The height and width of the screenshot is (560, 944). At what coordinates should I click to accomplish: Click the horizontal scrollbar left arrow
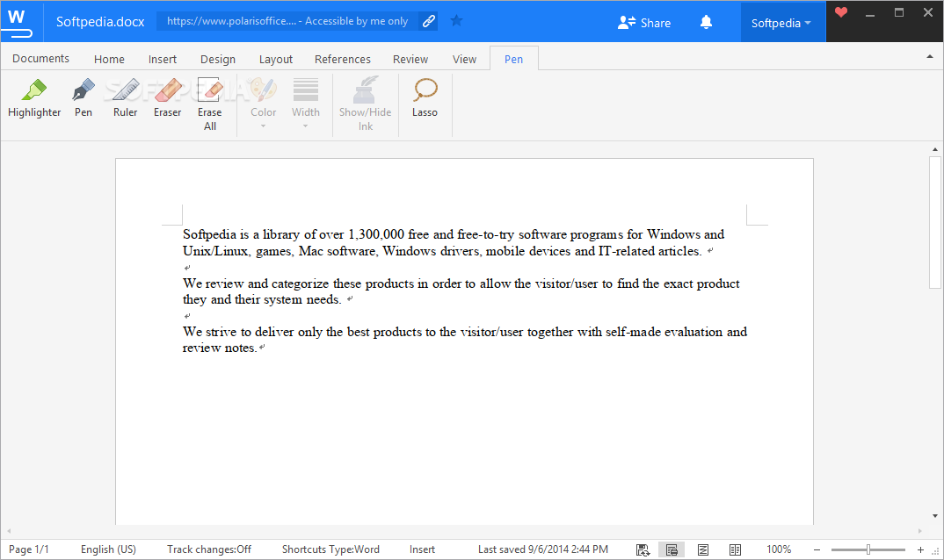[9, 531]
